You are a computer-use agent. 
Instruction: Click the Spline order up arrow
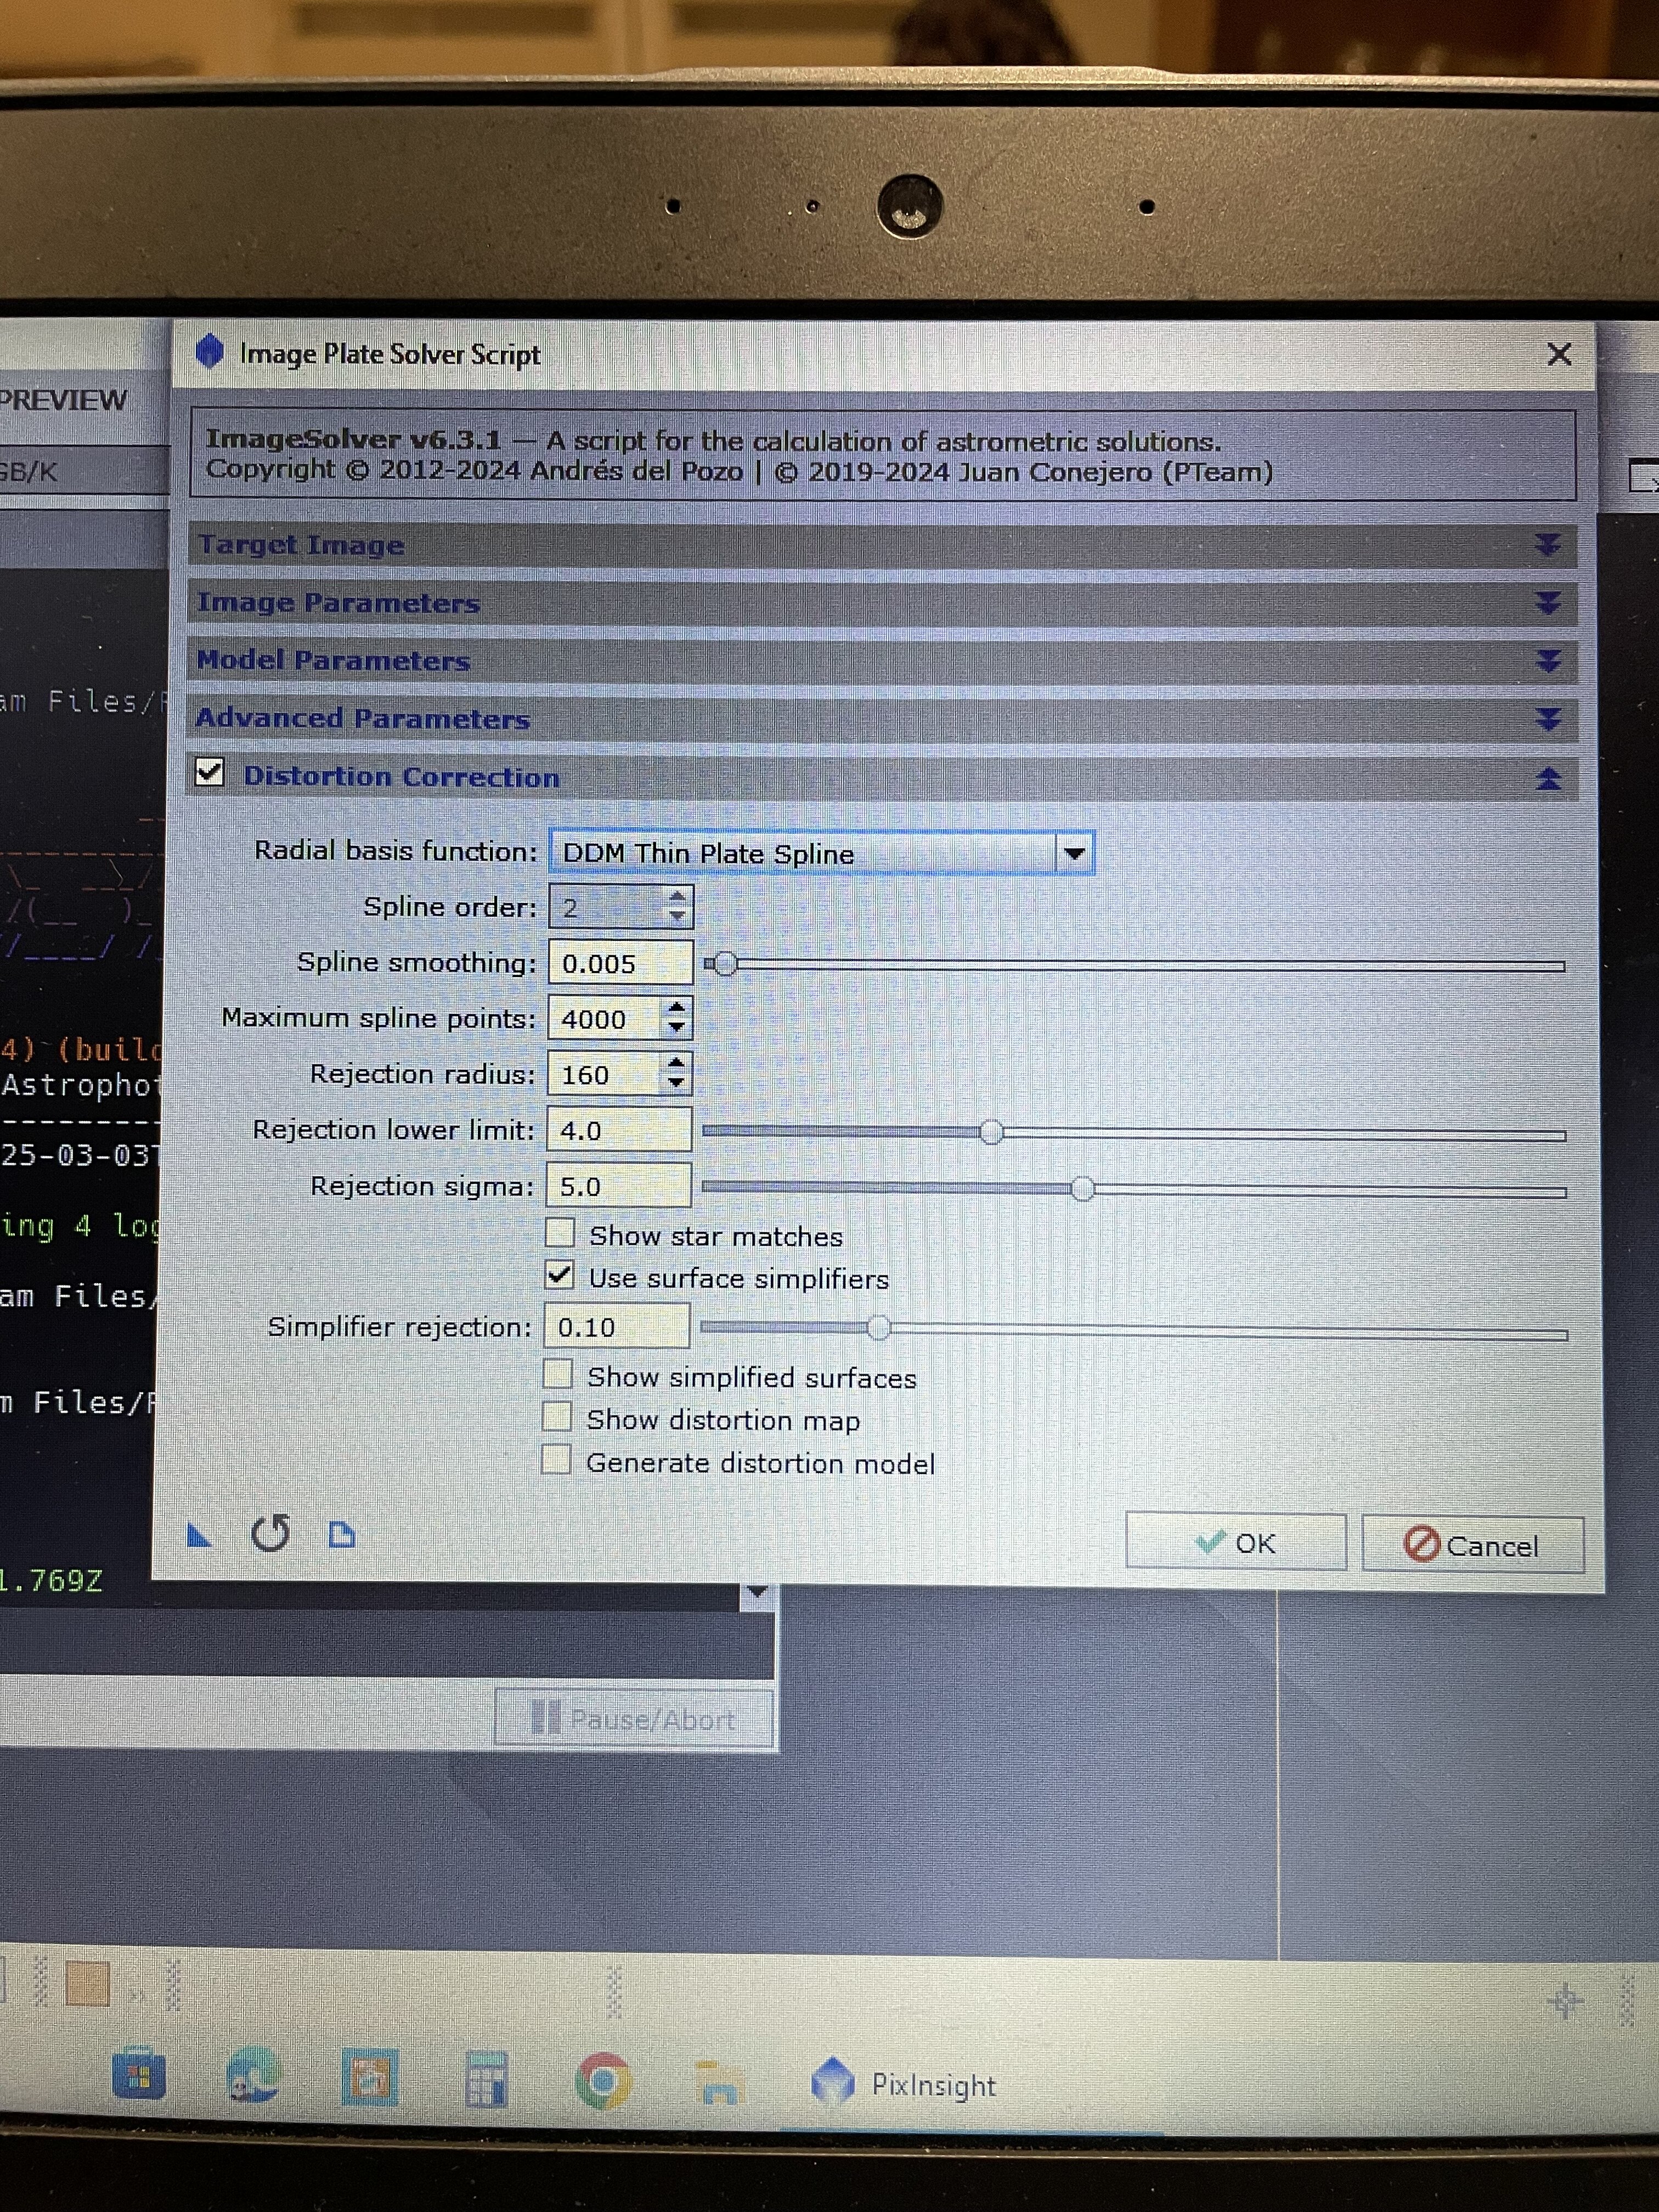point(678,895)
